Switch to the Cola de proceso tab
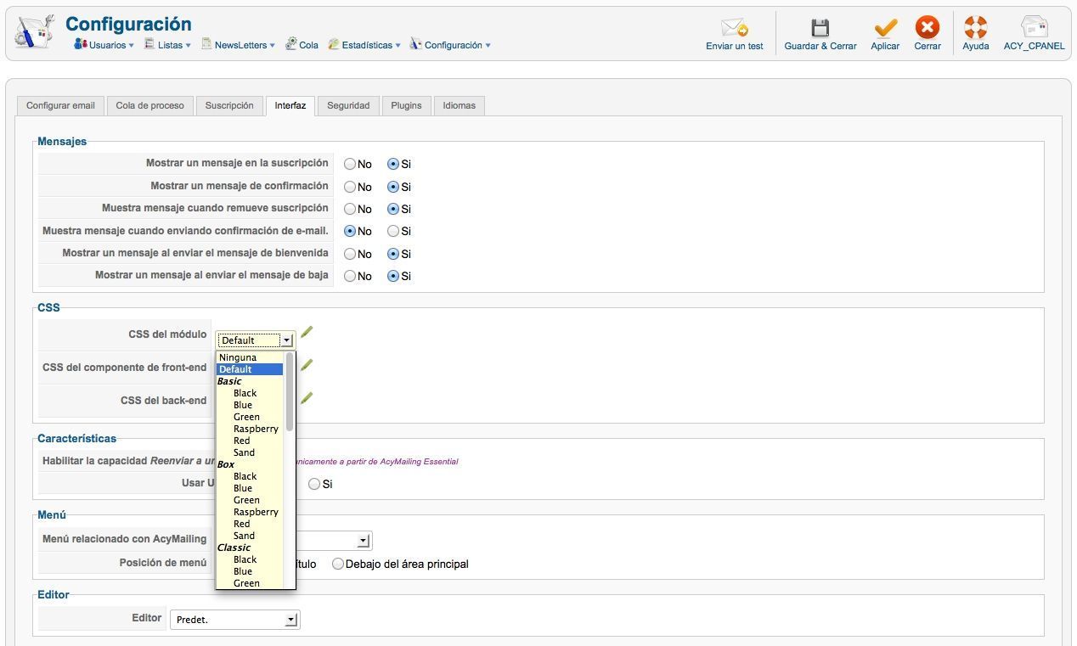This screenshot has width=1077, height=646. pos(150,105)
